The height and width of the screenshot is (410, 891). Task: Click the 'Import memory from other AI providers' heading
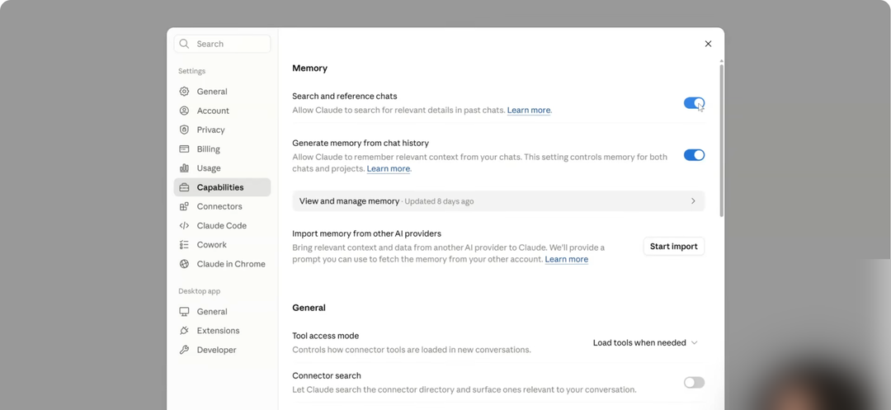[x=366, y=233]
